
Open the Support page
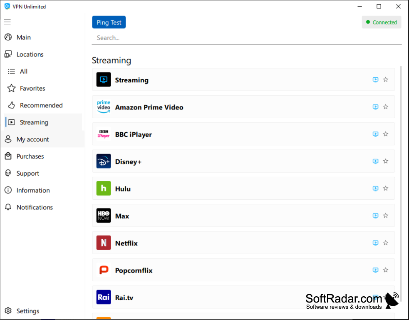click(42, 173)
